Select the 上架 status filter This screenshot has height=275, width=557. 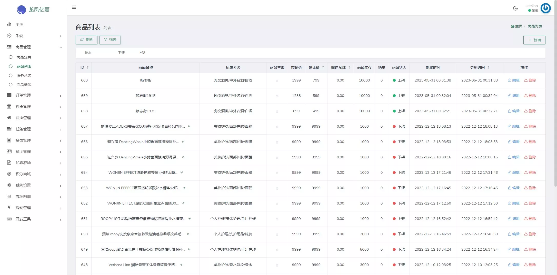(142, 53)
